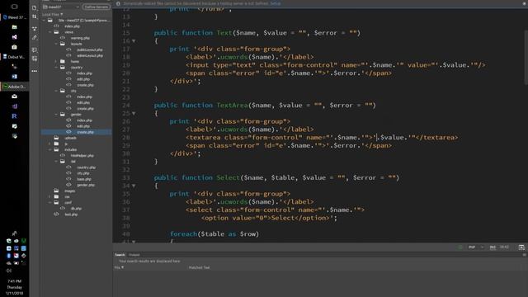The image size is (528, 297).
Task: Collapse the gender folder
Action: (x=56, y=115)
